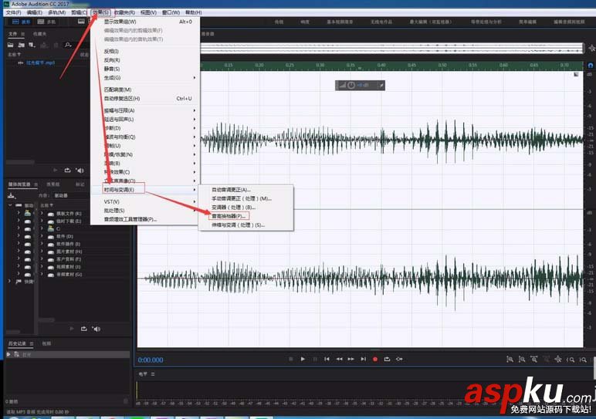Choose 伸缩与变调 (处理)(S) entry

(x=246, y=225)
